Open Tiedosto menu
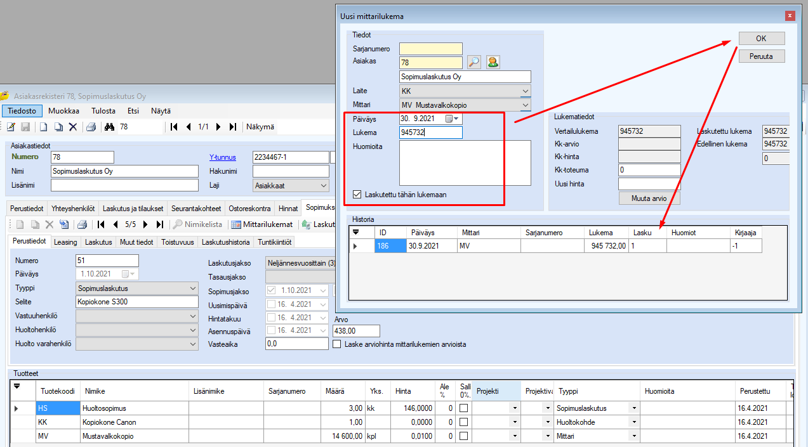Image resolution: width=808 pixels, height=447 pixels. [22, 111]
